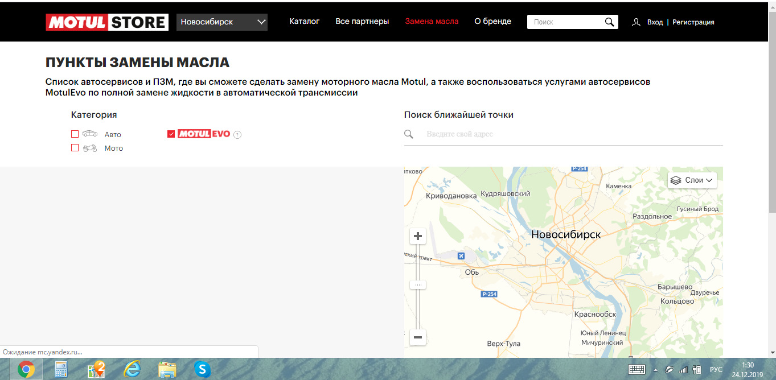The height and width of the screenshot is (380, 776).
Task: Click the airport marker on the map
Action: 461,256
